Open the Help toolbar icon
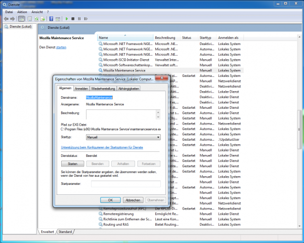 pyautogui.click(x=51, y=19)
